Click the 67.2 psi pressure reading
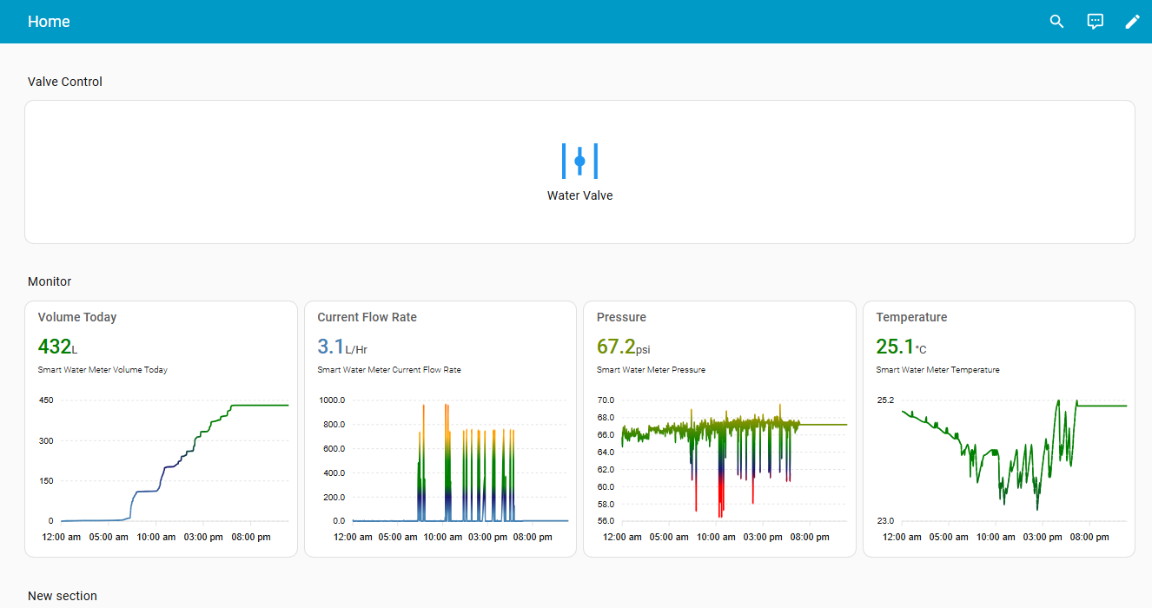The image size is (1152, 608). click(622, 347)
